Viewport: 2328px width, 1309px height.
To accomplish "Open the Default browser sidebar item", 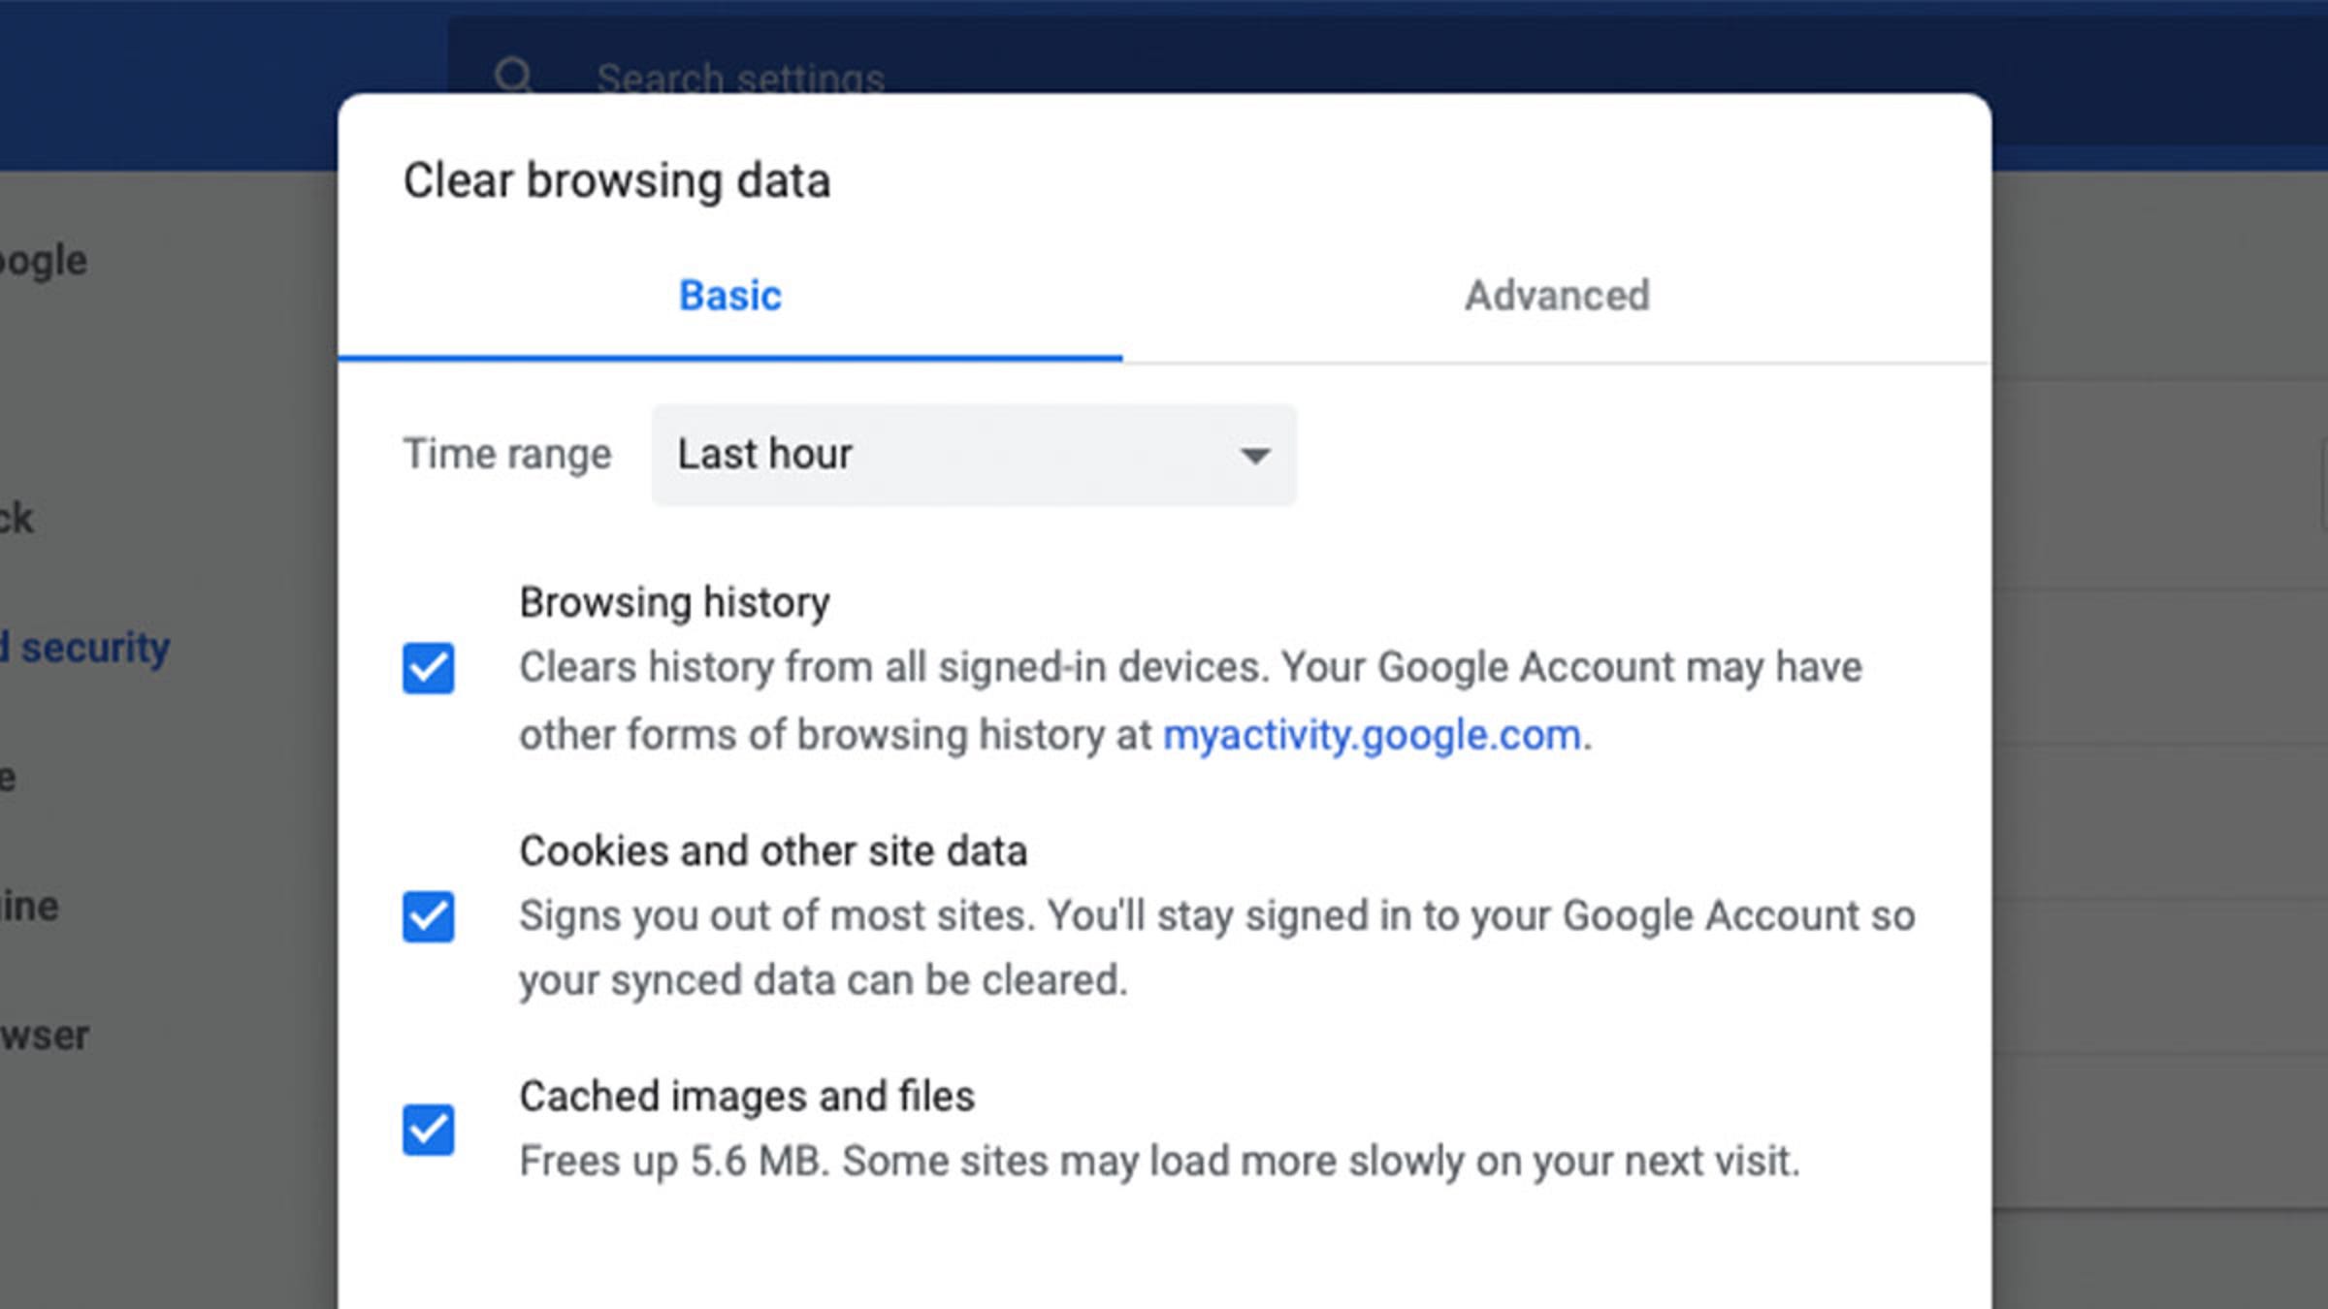I will click(44, 1036).
